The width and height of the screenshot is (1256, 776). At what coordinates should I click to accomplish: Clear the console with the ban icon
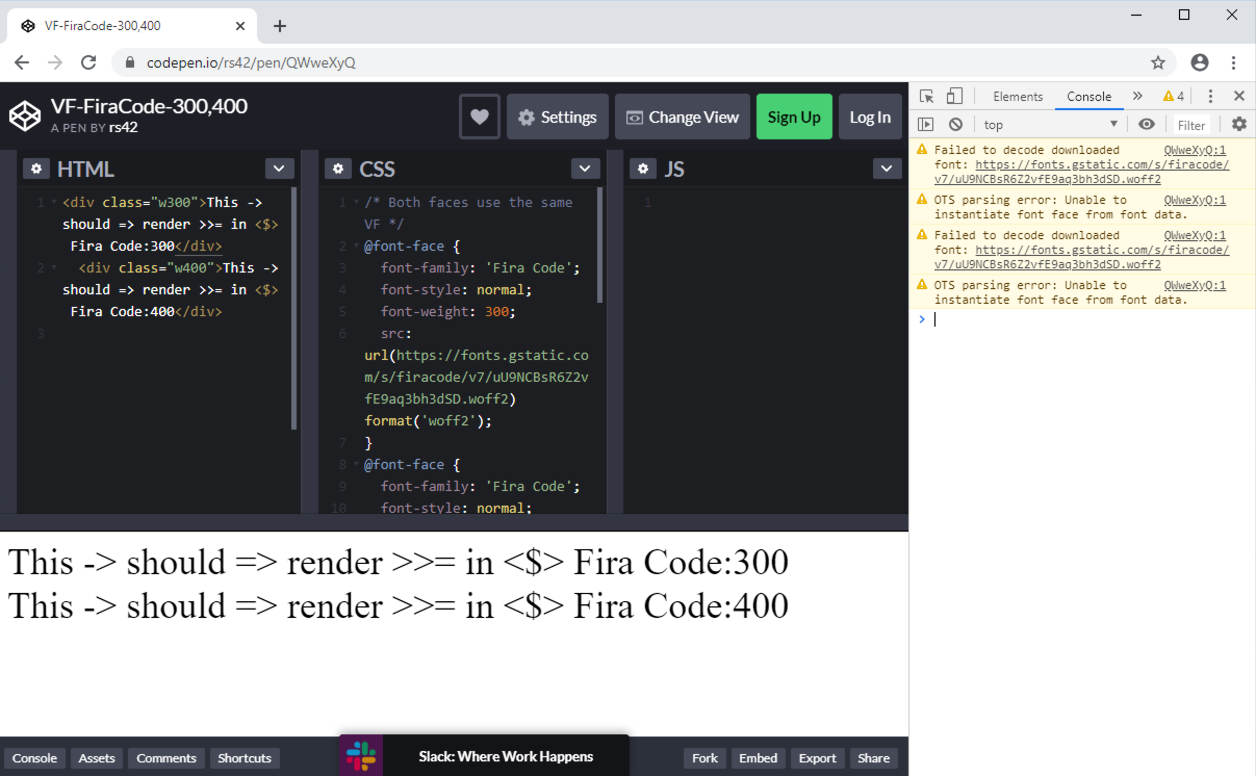click(956, 124)
